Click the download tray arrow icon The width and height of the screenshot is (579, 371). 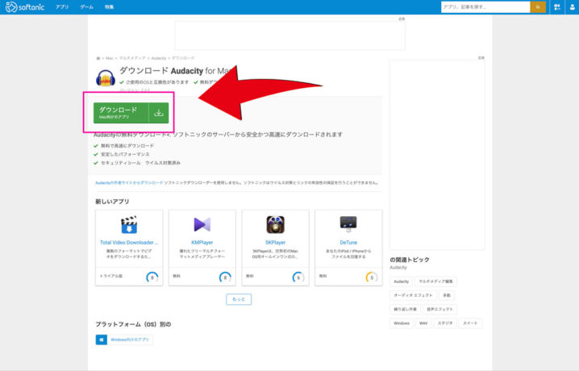[159, 113]
